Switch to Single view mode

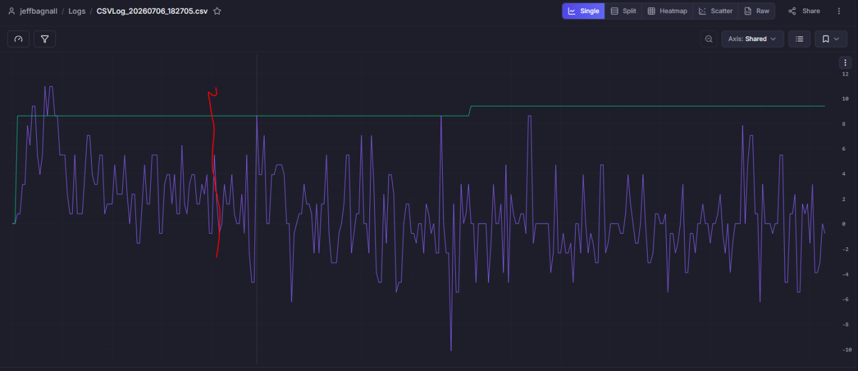tap(583, 11)
